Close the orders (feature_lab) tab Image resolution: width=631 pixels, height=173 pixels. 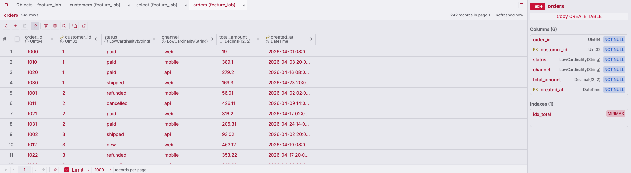click(x=244, y=5)
